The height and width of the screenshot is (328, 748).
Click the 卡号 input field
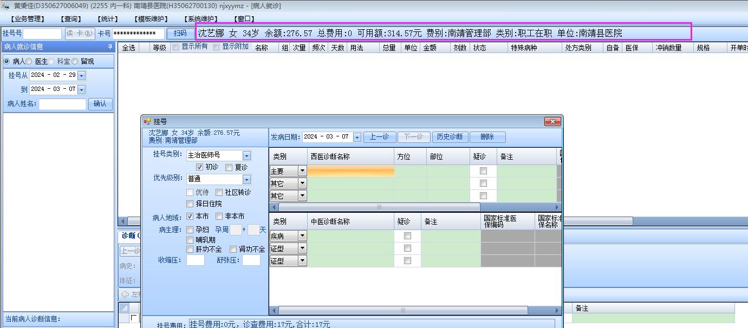click(138, 34)
